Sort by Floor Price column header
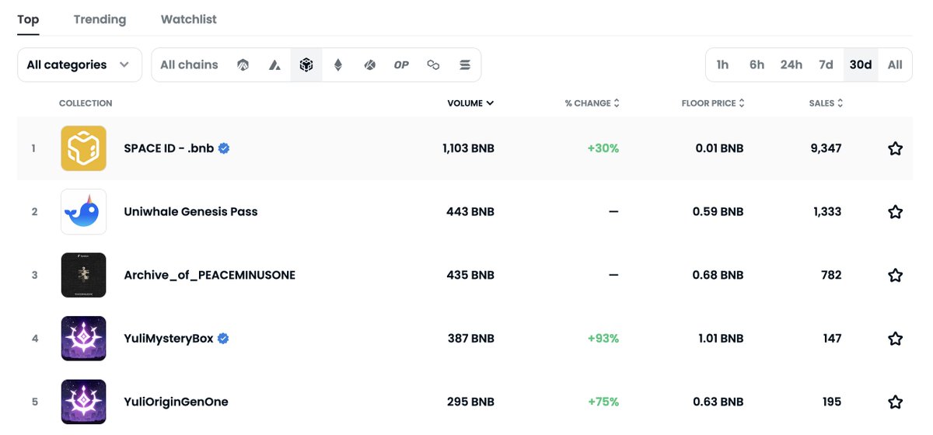This screenshot has height=435, width=933. click(x=713, y=103)
